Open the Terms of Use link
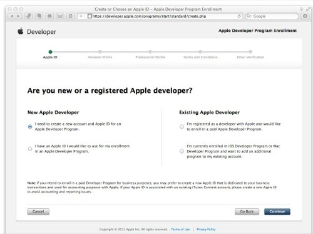Image resolution: width=313 pixels, height=234 pixels. pyautogui.click(x=180, y=230)
